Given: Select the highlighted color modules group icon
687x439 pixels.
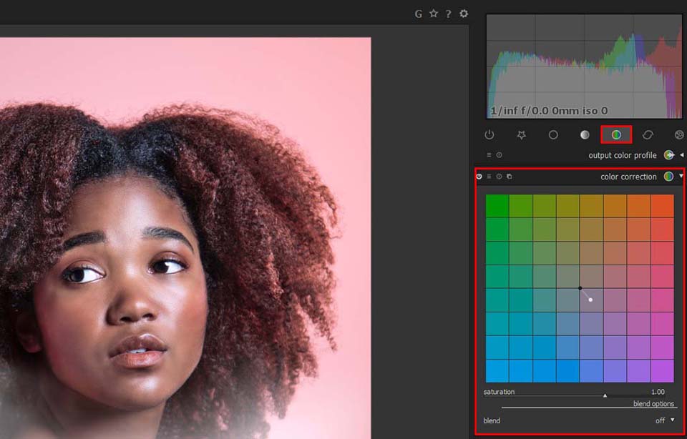Looking at the screenshot, I should pyautogui.click(x=616, y=134).
